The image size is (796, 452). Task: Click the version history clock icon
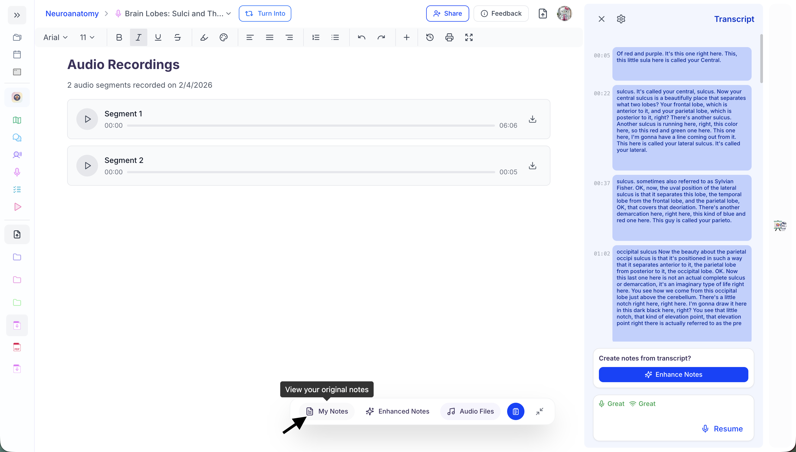[430, 38]
